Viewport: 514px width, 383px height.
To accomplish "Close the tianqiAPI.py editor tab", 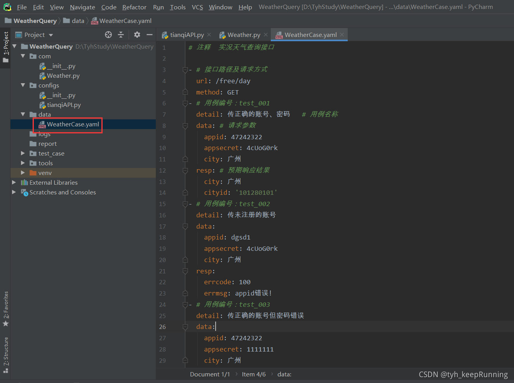I will (x=209, y=35).
